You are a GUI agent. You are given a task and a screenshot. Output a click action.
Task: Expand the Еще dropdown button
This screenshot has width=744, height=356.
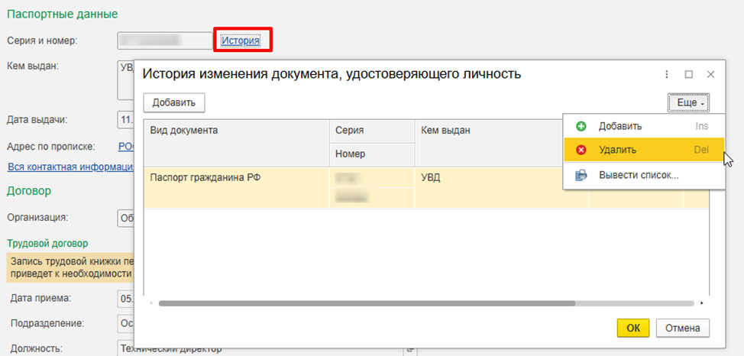pyautogui.click(x=688, y=102)
